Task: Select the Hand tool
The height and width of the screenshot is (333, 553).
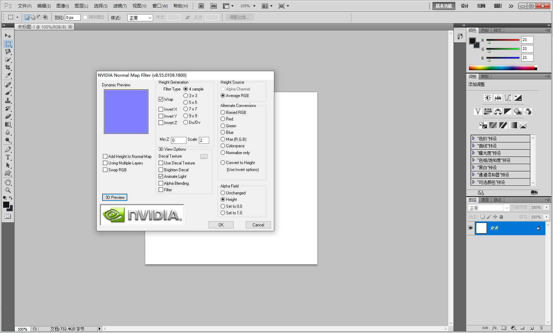Action: point(8,182)
